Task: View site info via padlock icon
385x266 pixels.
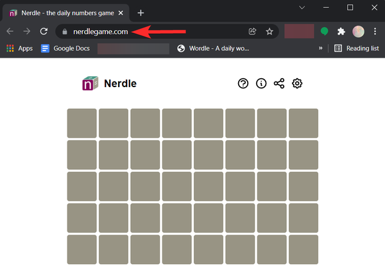Action: pos(63,31)
